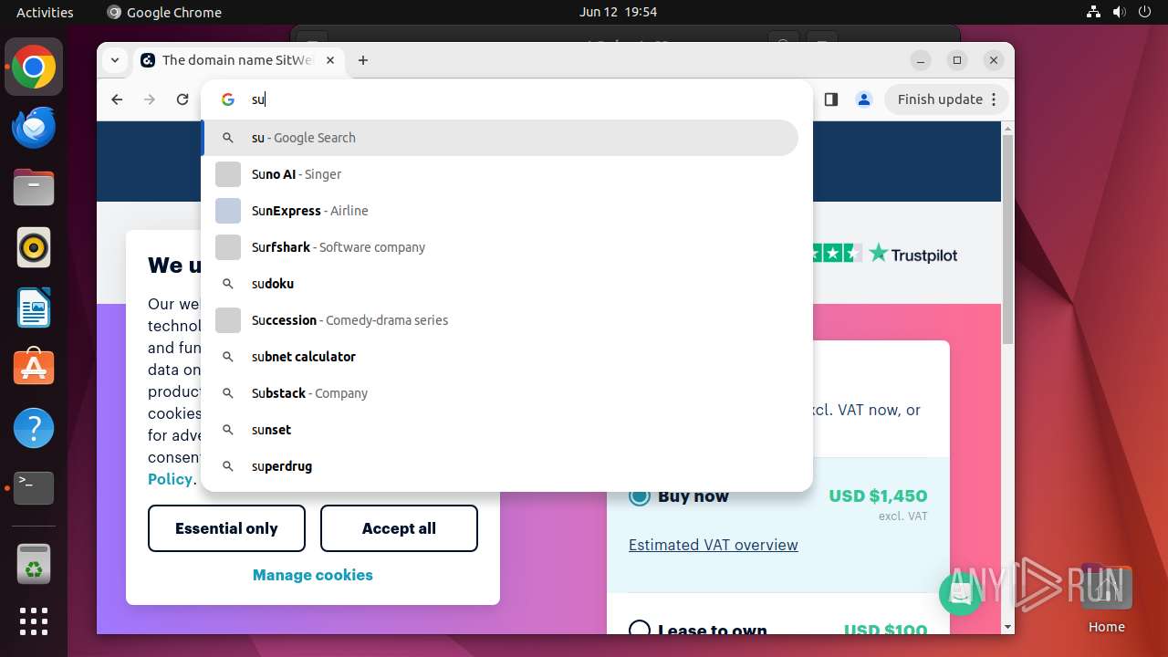Pick the Succession series suggestion
Screen dimensions: 1168x657
[500, 320]
